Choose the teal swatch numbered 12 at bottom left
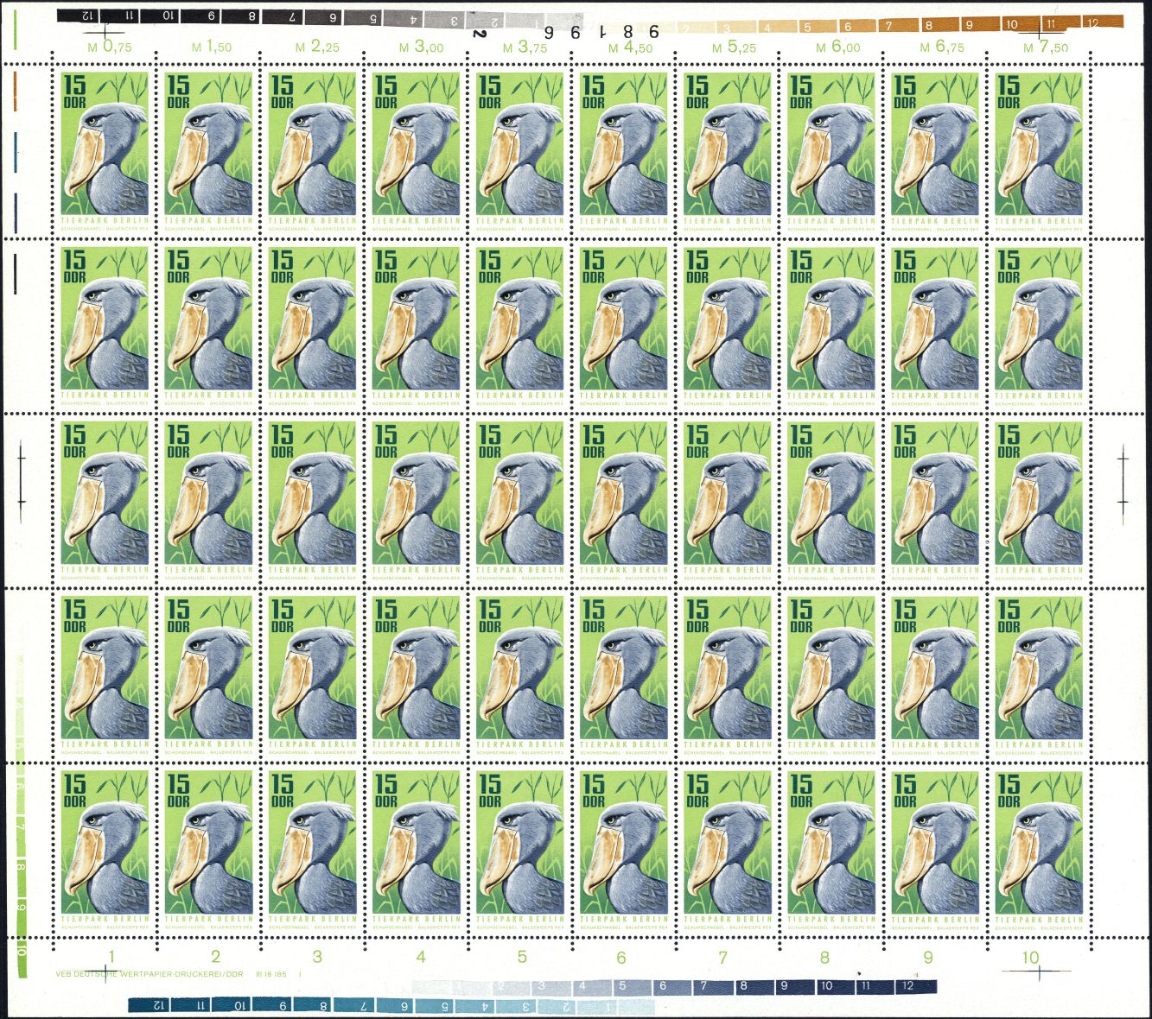Image resolution: width=1152 pixels, height=1019 pixels. point(158,1005)
